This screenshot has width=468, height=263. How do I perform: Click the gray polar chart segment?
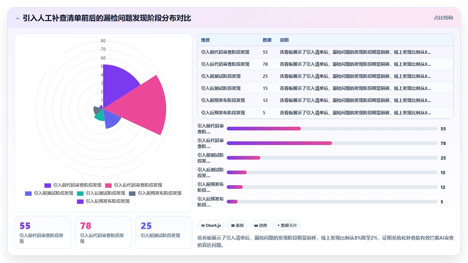click(x=97, y=110)
